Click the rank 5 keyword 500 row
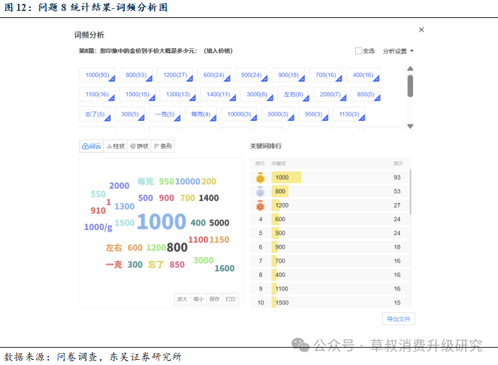The image size is (498, 365). click(330, 233)
